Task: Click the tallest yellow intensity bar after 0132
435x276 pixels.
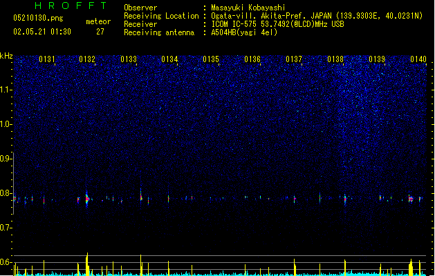Action: coord(87,264)
